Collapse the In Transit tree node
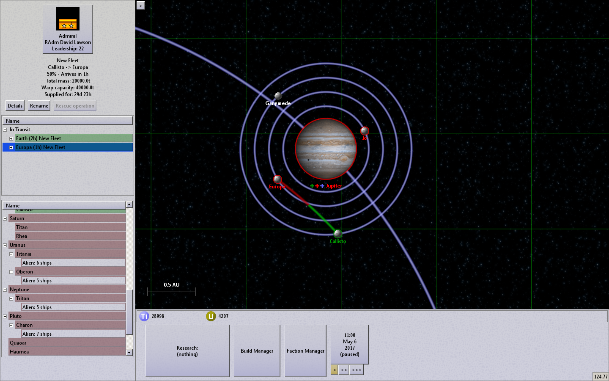Viewport: 609px width, 381px height. tap(5, 130)
